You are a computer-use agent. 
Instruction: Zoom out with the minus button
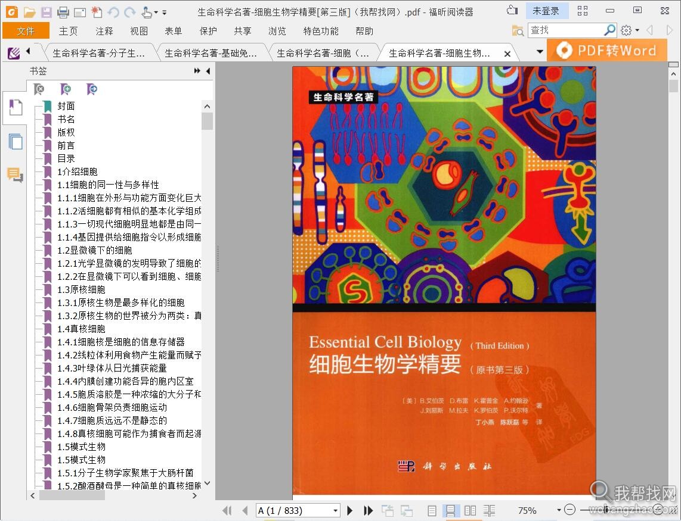click(570, 510)
